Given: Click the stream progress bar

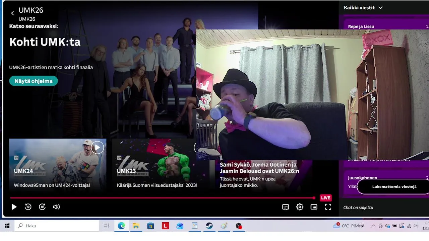Looking at the screenshot, I should pos(163,198).
